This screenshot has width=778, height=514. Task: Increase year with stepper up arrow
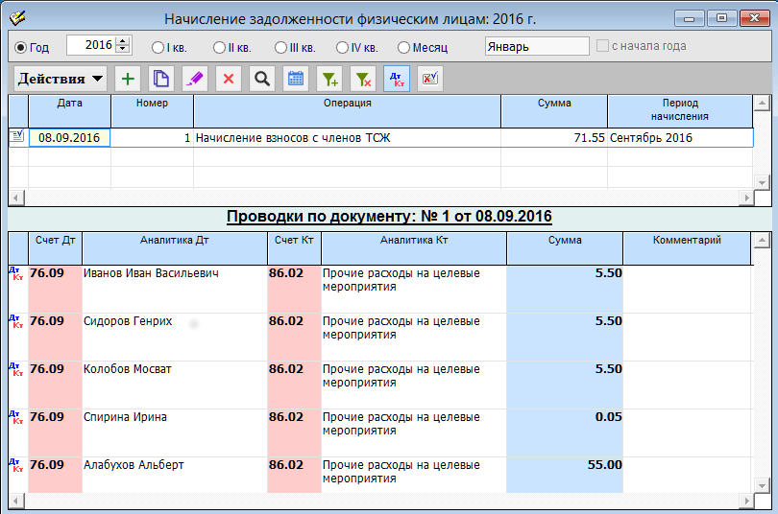point(123,41)
